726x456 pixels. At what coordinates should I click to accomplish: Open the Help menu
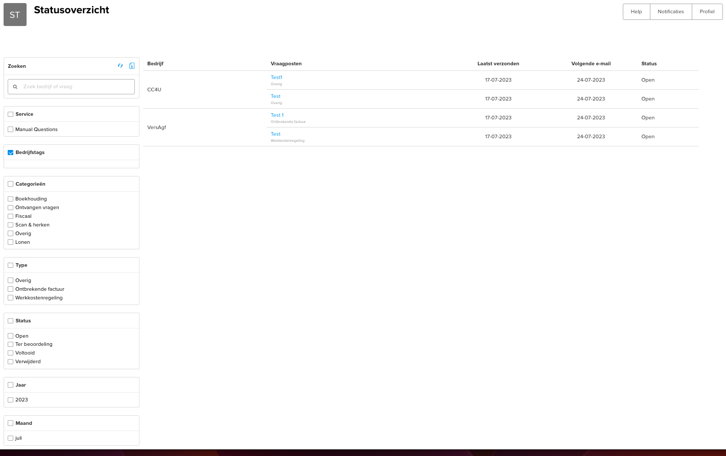(x=636, y=12)
